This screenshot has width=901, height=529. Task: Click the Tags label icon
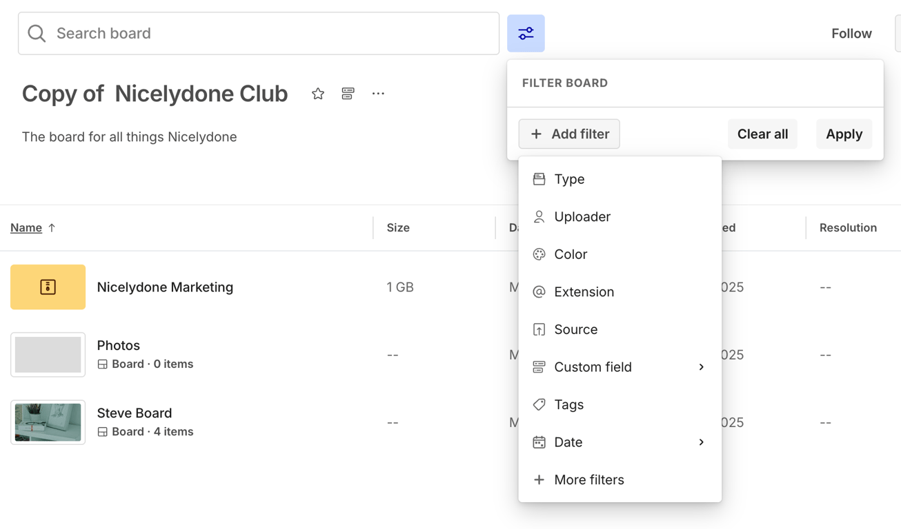tap(539, 404)
